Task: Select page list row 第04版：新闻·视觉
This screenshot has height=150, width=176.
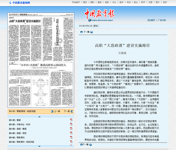Action: tap(18, 133)
